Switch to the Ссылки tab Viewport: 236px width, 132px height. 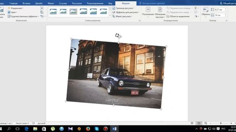63,3
